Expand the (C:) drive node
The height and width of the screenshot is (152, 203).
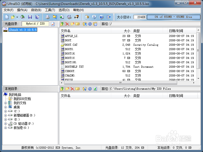pyautogui.click(x=5, y=111)
